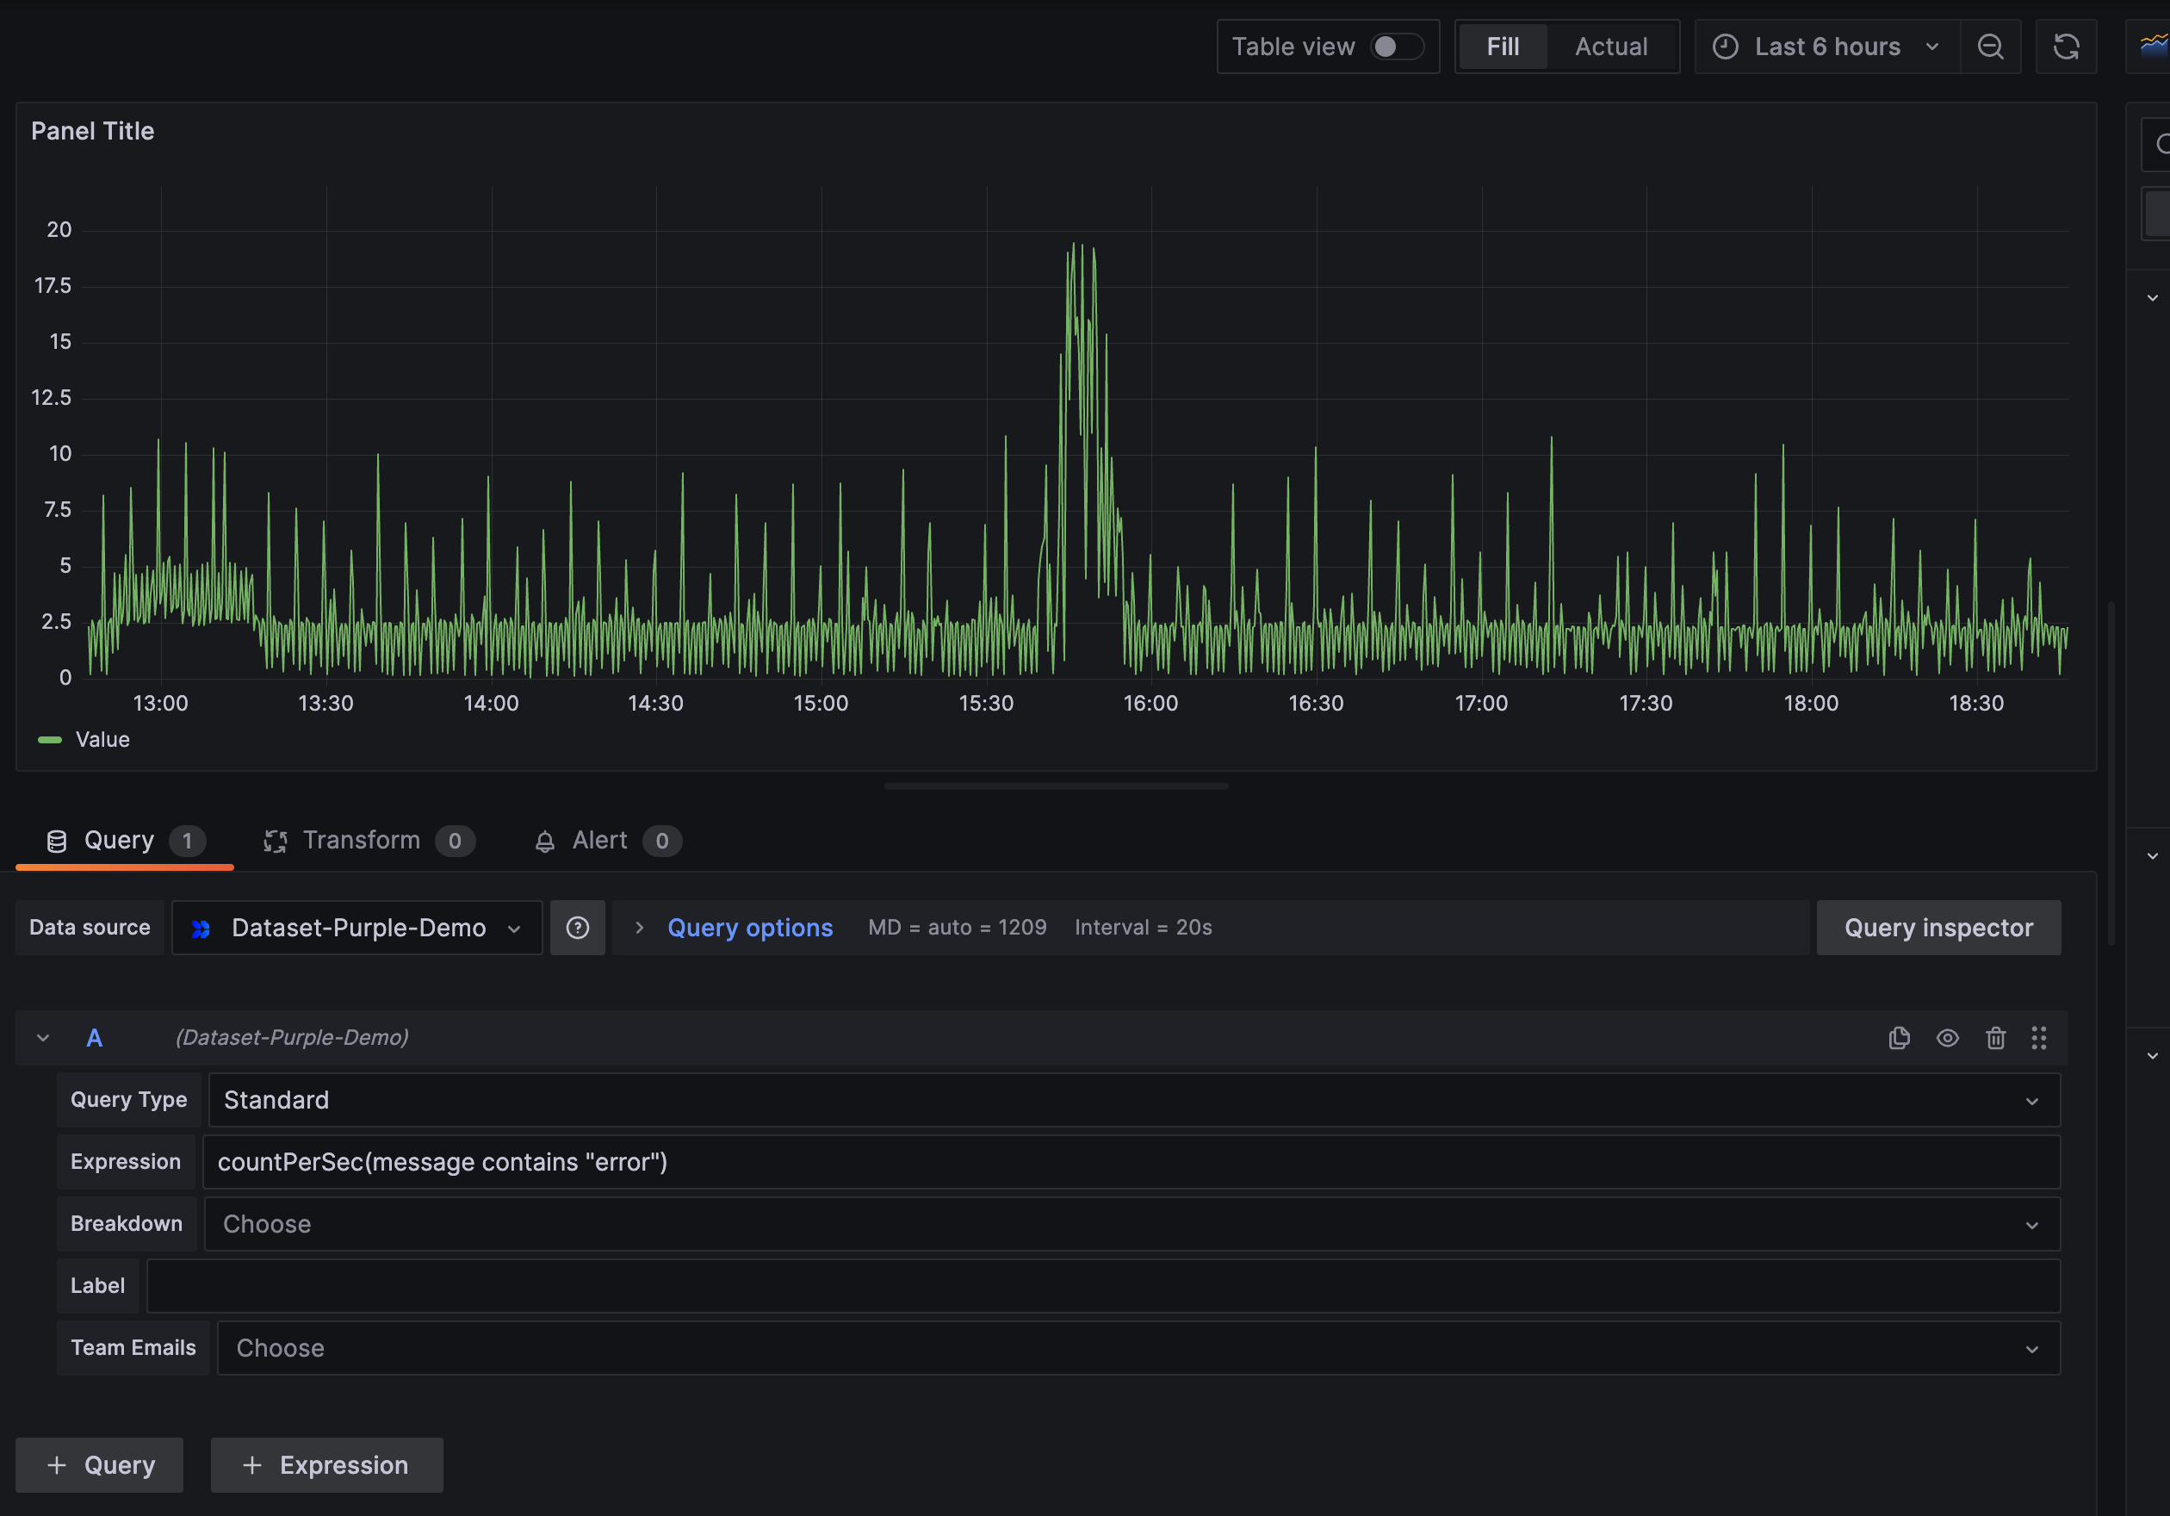Collapse query row A chevron
2170x1516 pixels.
42,1038
